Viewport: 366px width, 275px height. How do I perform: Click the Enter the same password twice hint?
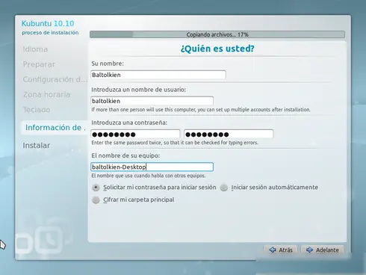175,143
